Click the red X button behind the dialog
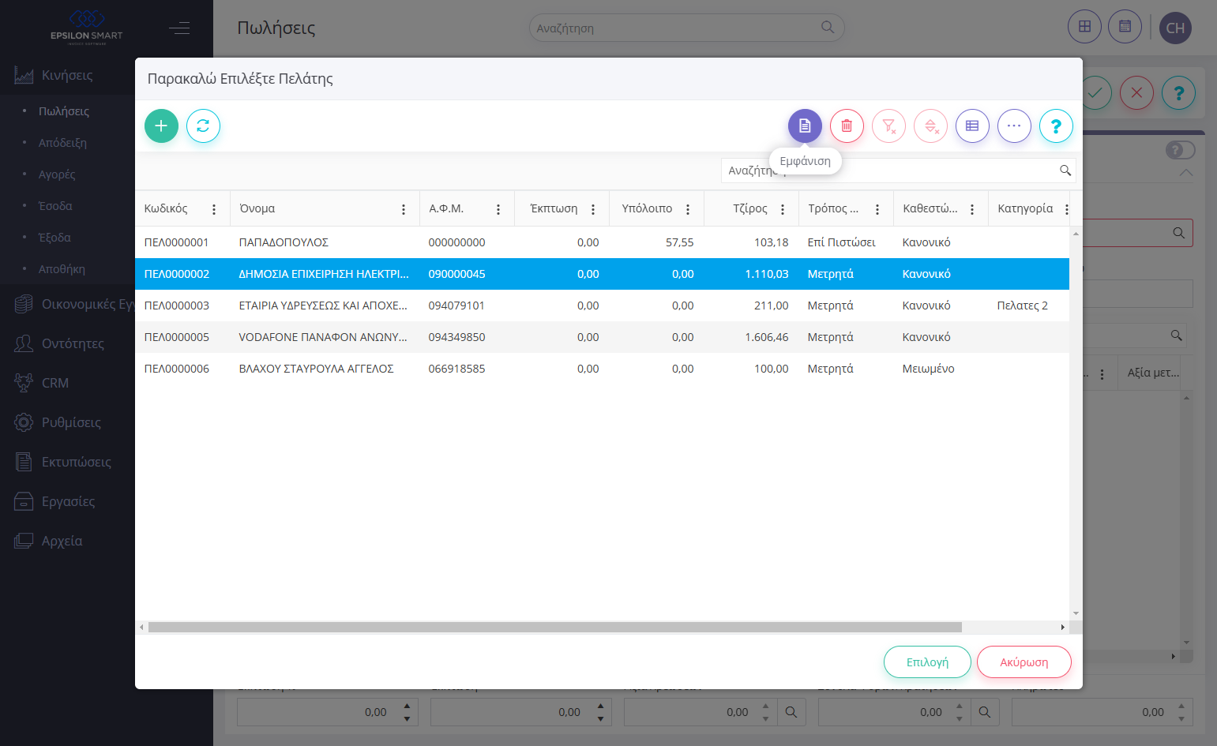1217x746 pixels. tap(1136, 93)
